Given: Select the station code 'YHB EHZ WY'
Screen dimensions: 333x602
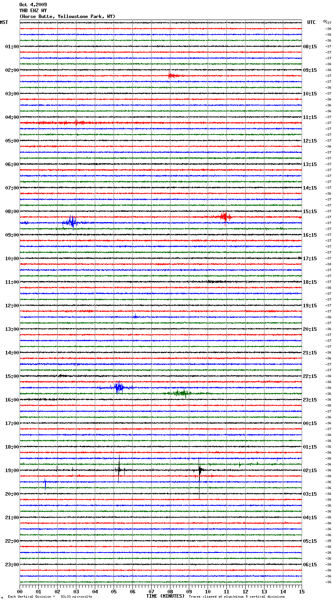Looking at the screenshot, I should click(33, 11).
